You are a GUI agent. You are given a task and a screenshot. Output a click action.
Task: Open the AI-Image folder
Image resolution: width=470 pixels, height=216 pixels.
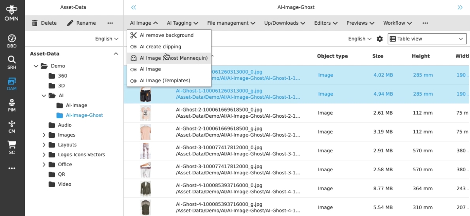(x=76, y=105)
